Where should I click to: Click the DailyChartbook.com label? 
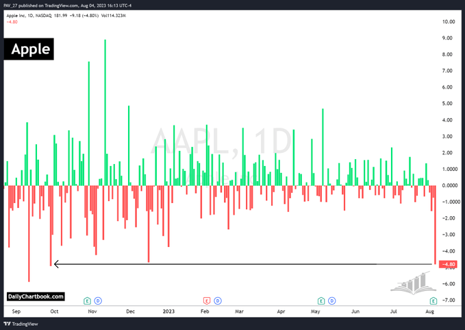pos(36,296)
